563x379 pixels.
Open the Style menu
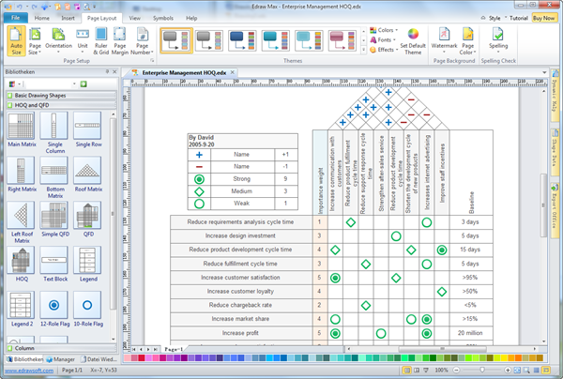tap(495, 18)
